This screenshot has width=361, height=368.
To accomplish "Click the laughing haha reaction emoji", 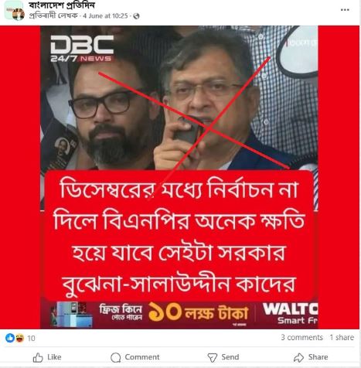I will 20,338.
